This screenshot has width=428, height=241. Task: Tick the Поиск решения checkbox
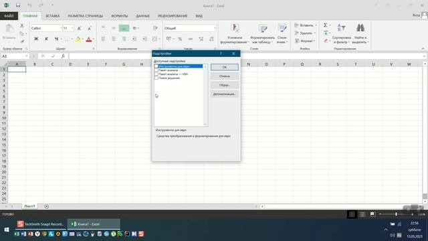click(156, 78)
